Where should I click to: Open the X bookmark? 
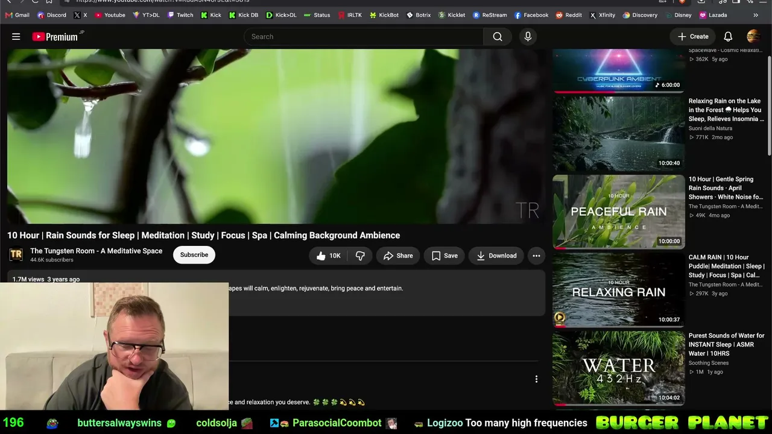pyautogui.click(x=81, y=15)
